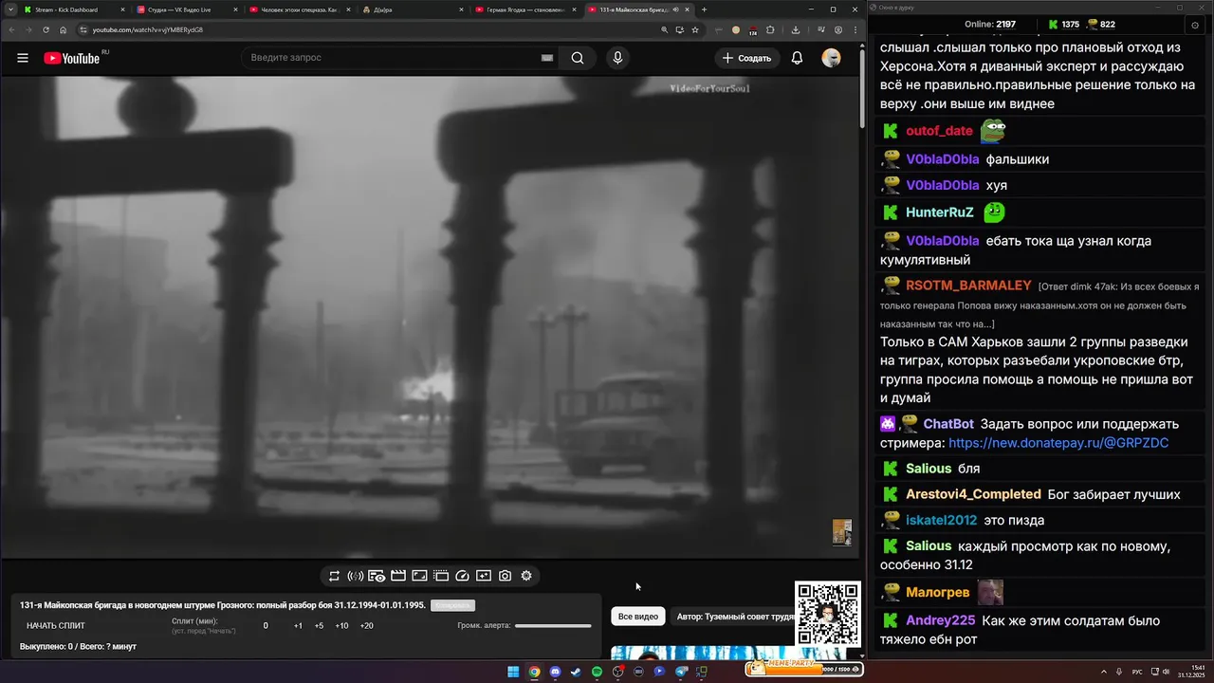Select the Все видео chip
1214x683 pixels.
pyautogui.click(x=638, y=617)
